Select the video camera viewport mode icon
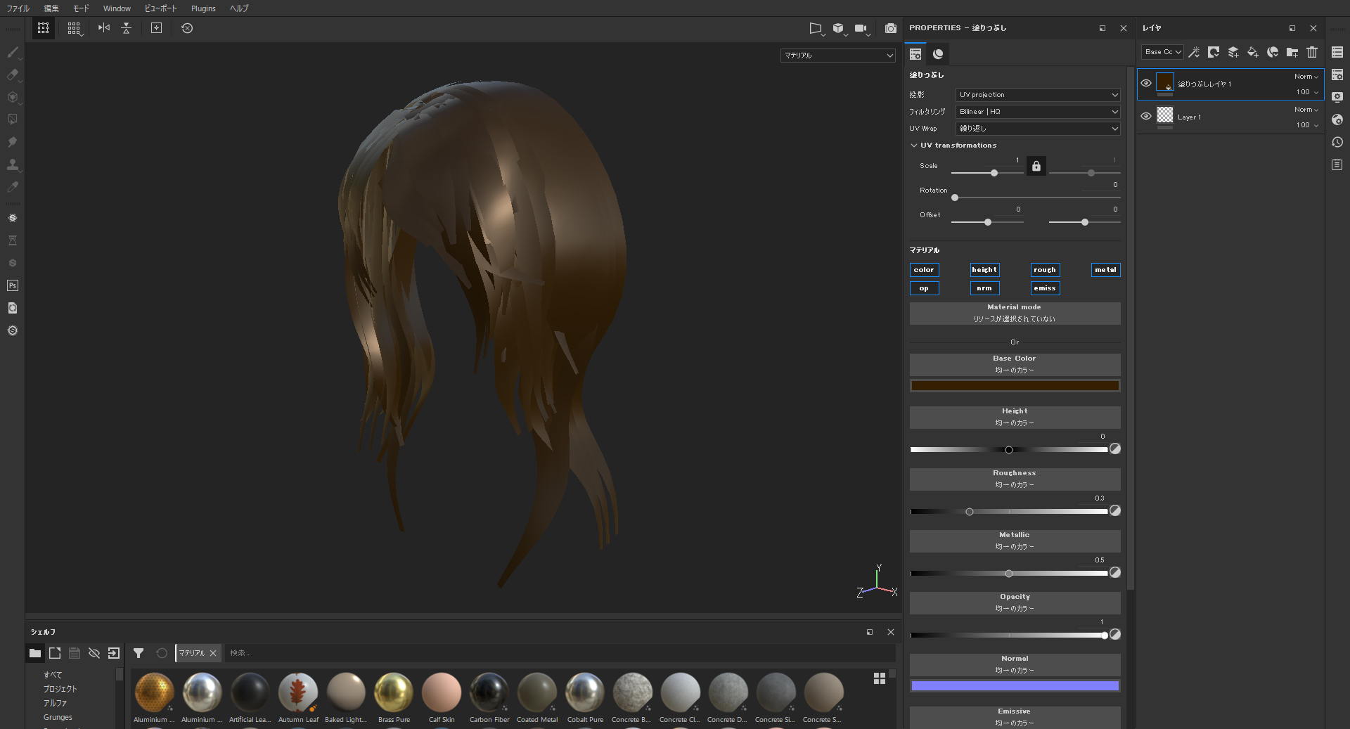Viewport: 1350px width, 729px height. [x=859, y=29]
